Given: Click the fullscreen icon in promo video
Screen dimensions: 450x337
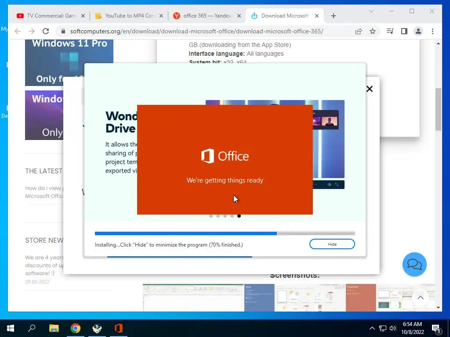Looking at the screenshot, I should click(337, 185).
